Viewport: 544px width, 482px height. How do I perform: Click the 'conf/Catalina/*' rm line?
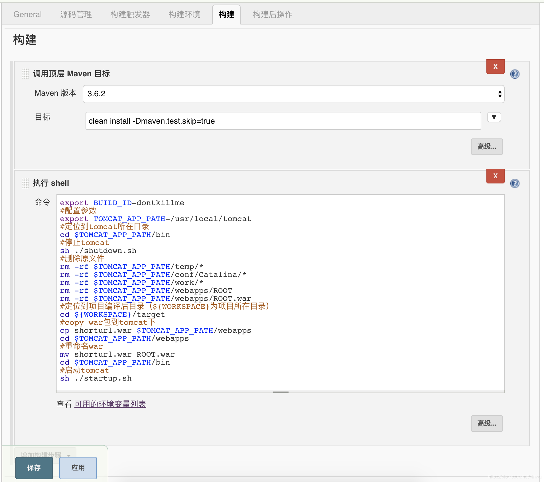pos(153,275)
